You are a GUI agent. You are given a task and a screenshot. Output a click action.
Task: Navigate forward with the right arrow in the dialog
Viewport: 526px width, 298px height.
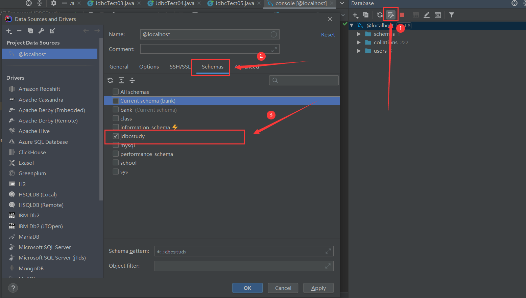97,31
